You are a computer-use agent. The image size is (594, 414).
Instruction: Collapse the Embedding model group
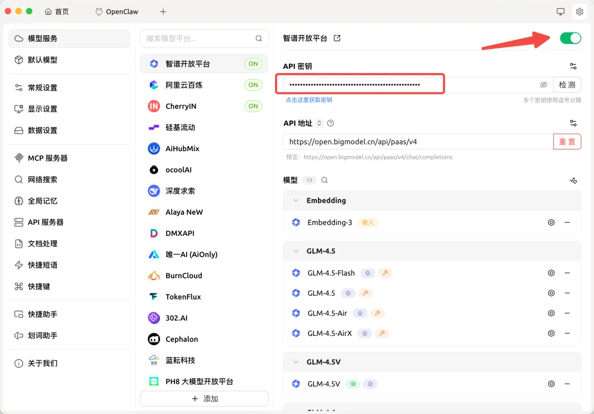(x=296, y=201)
